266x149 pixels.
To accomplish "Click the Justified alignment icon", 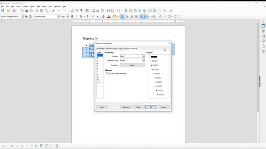I will coord(136,17).
